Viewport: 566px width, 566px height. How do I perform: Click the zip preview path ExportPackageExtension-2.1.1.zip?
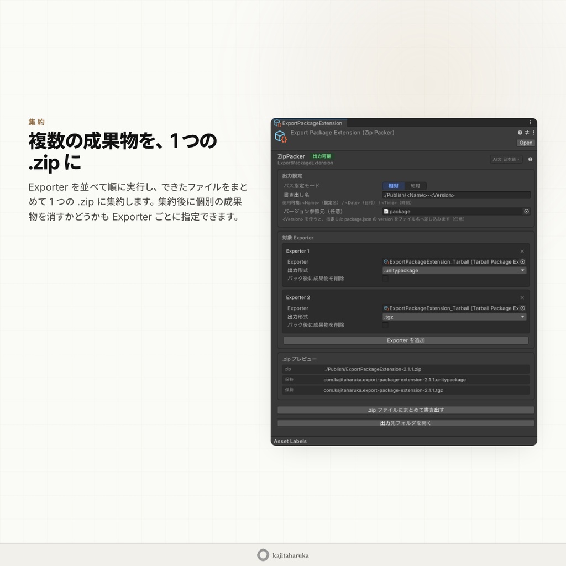coord(372,369)
